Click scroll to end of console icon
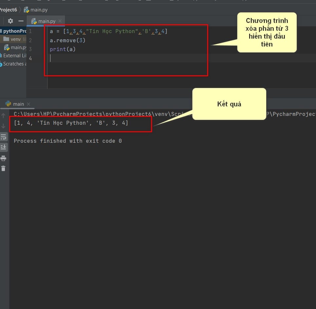Screen dimensions: 316x309 [x=3, y=147]
